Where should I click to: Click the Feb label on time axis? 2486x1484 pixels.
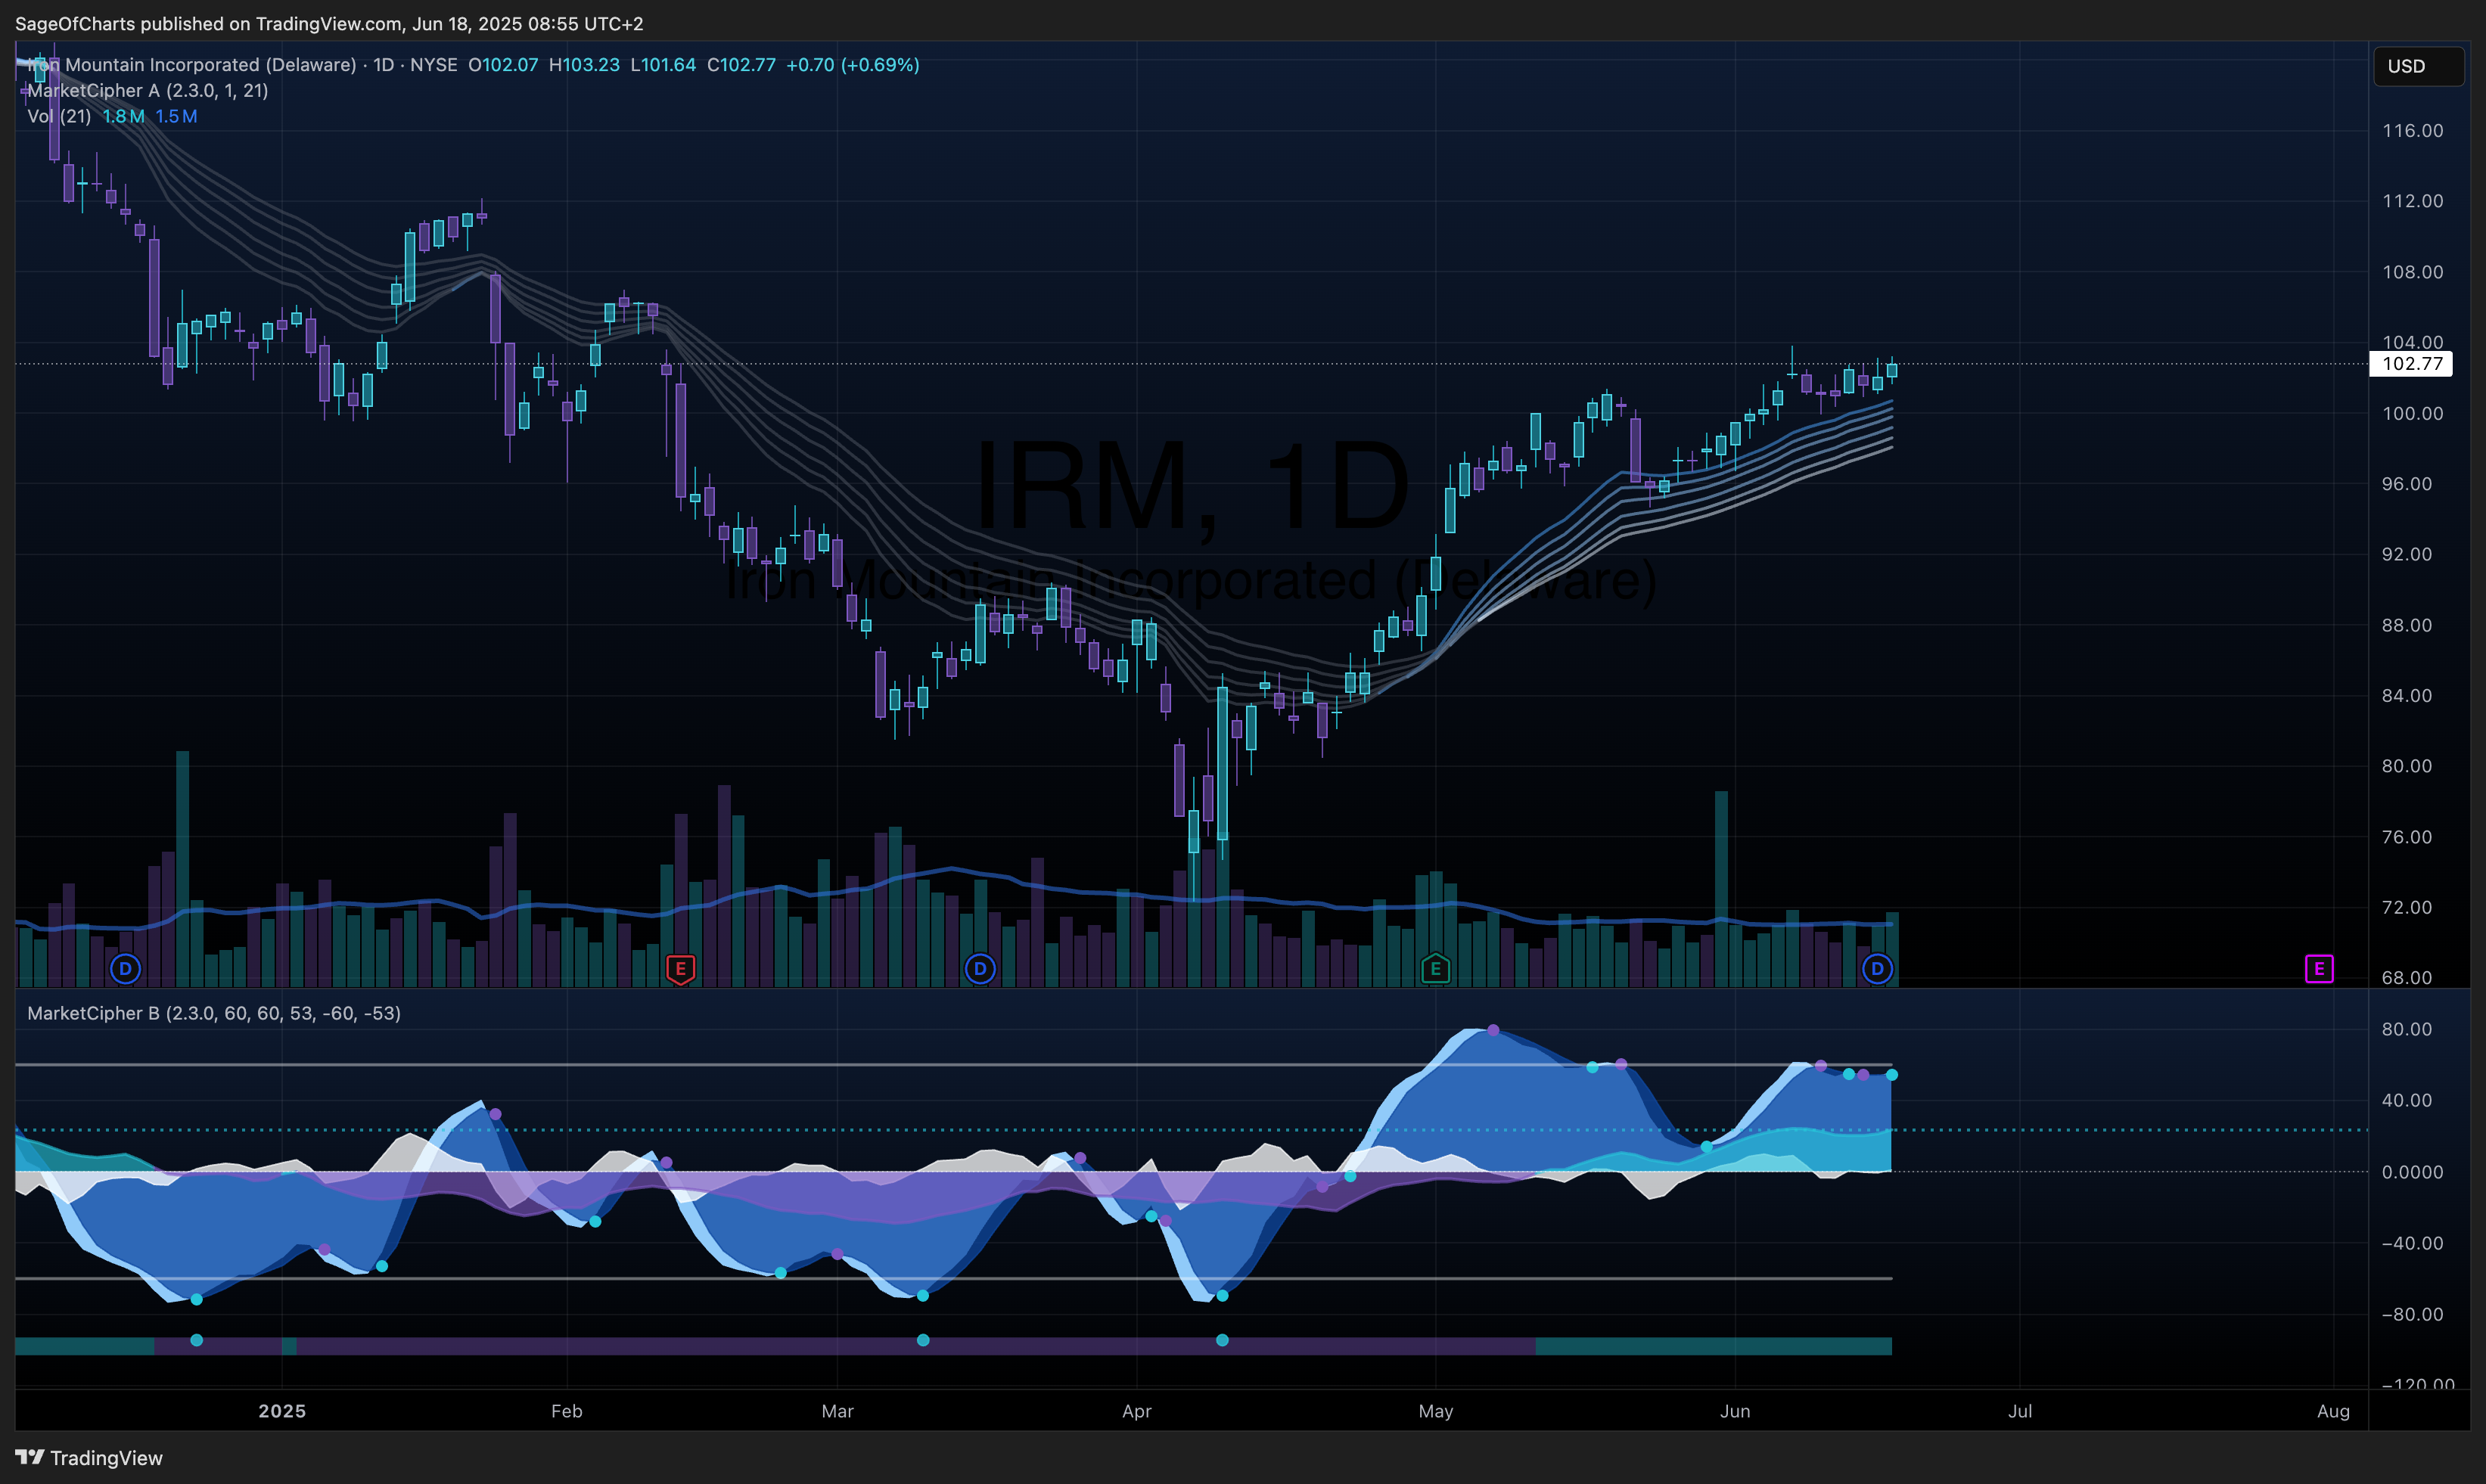566,1411
